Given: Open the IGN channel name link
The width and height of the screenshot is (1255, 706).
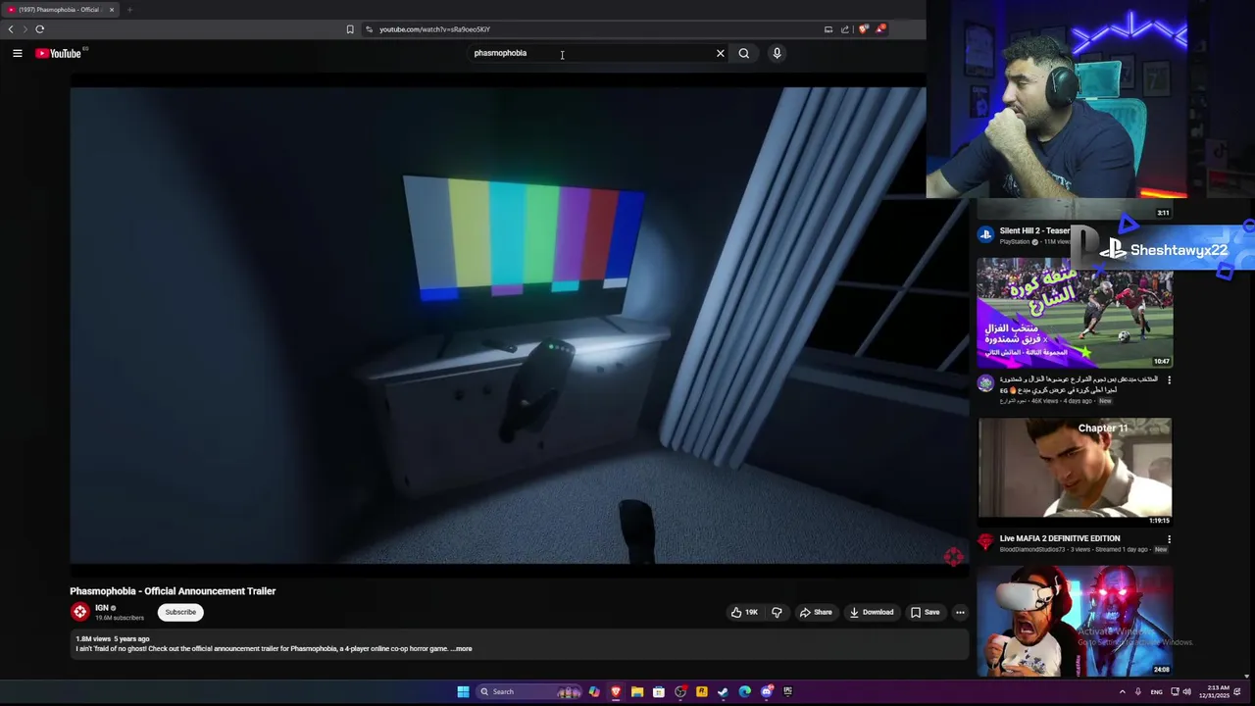Looking at the screenshot, I should (101, 608).
